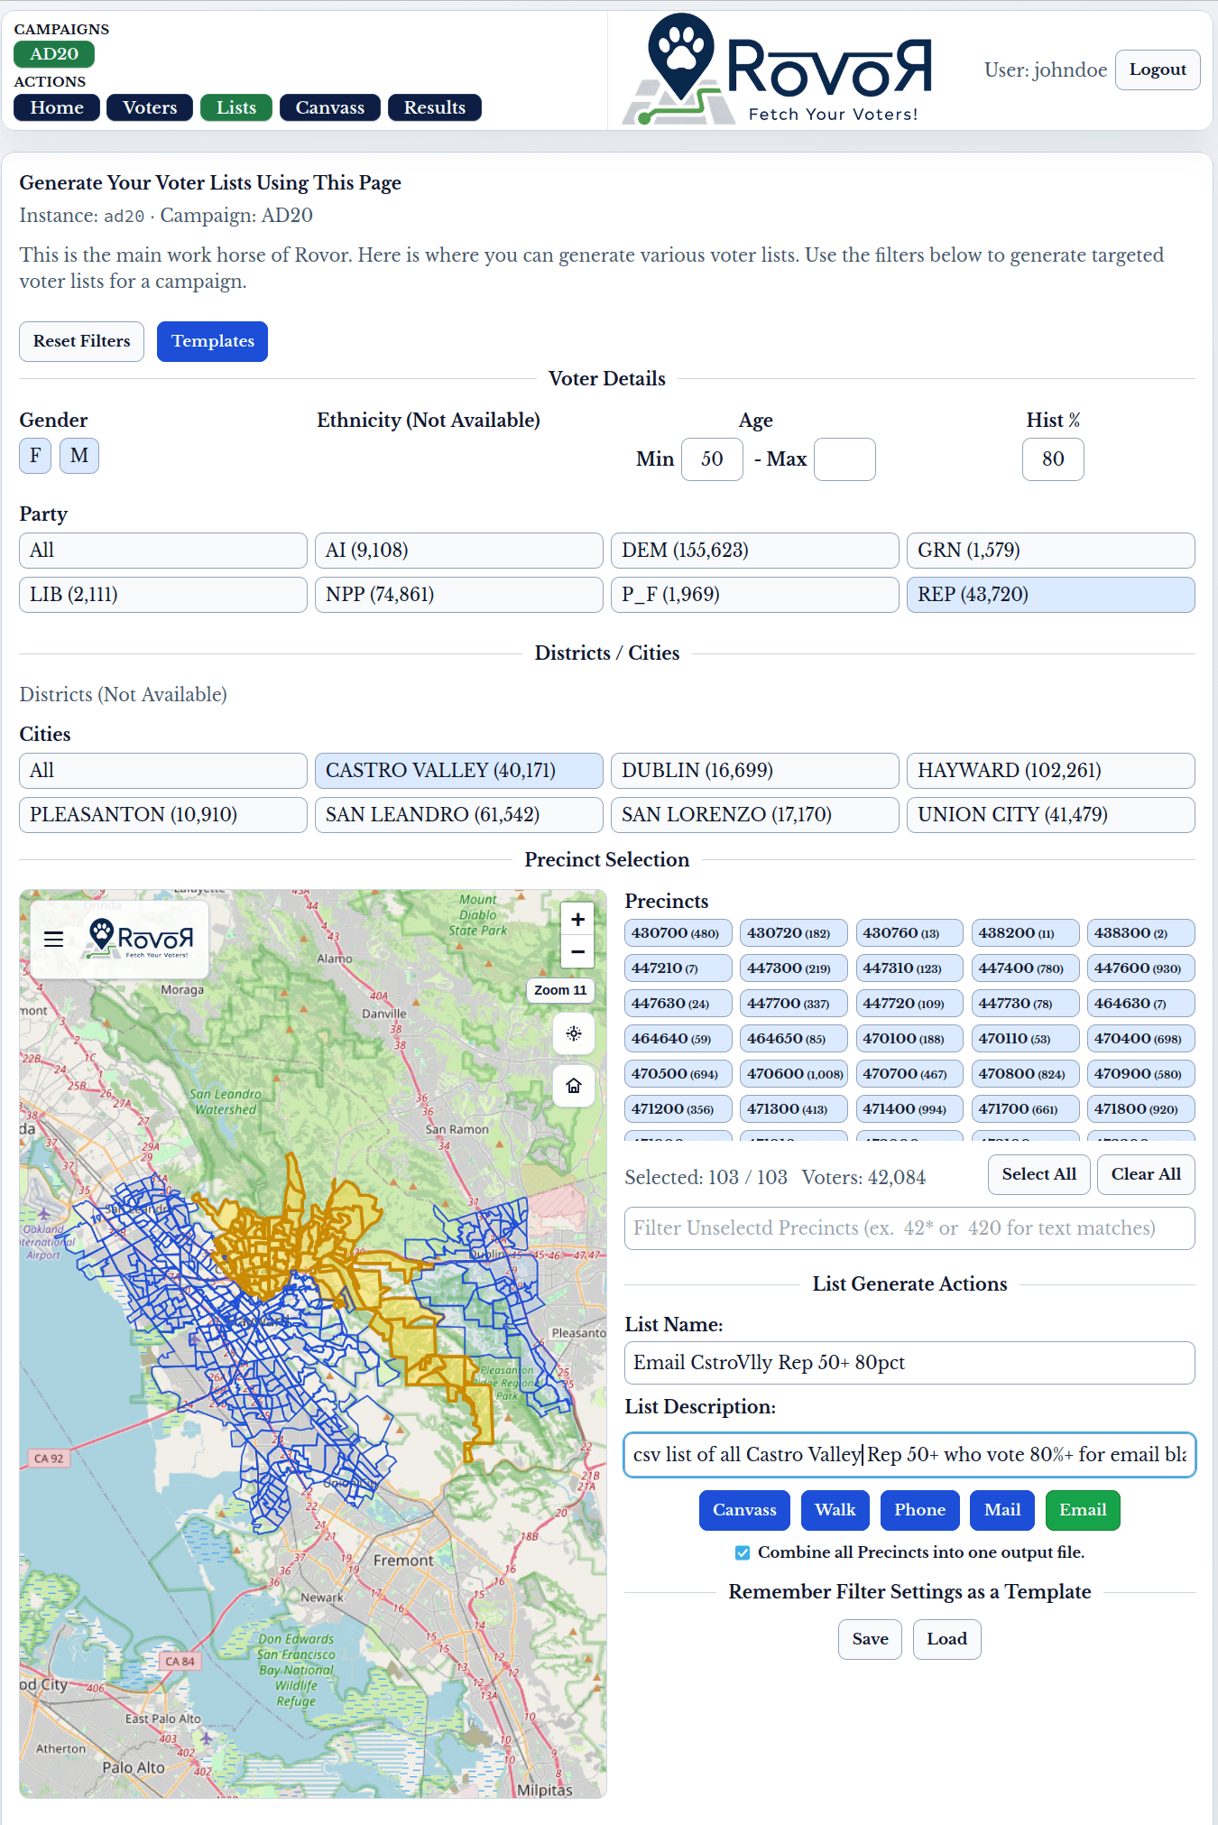
Task: Toggle precinct 447600
Action: (1140, 968)
